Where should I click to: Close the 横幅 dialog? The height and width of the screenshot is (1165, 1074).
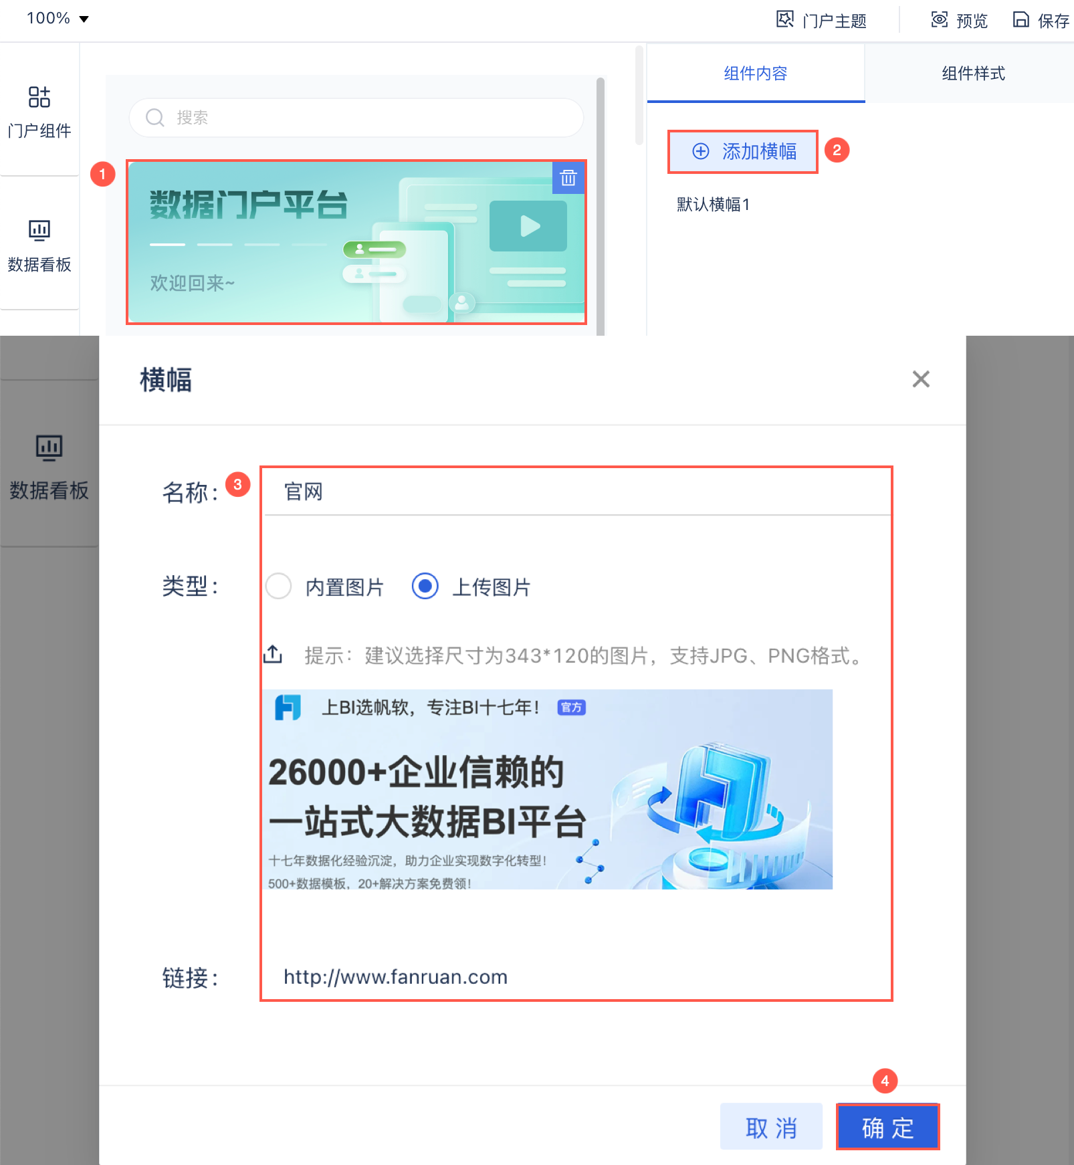[x=921, y=379]
